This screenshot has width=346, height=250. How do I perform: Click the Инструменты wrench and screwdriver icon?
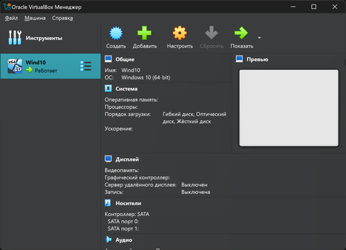coord(15,37)
